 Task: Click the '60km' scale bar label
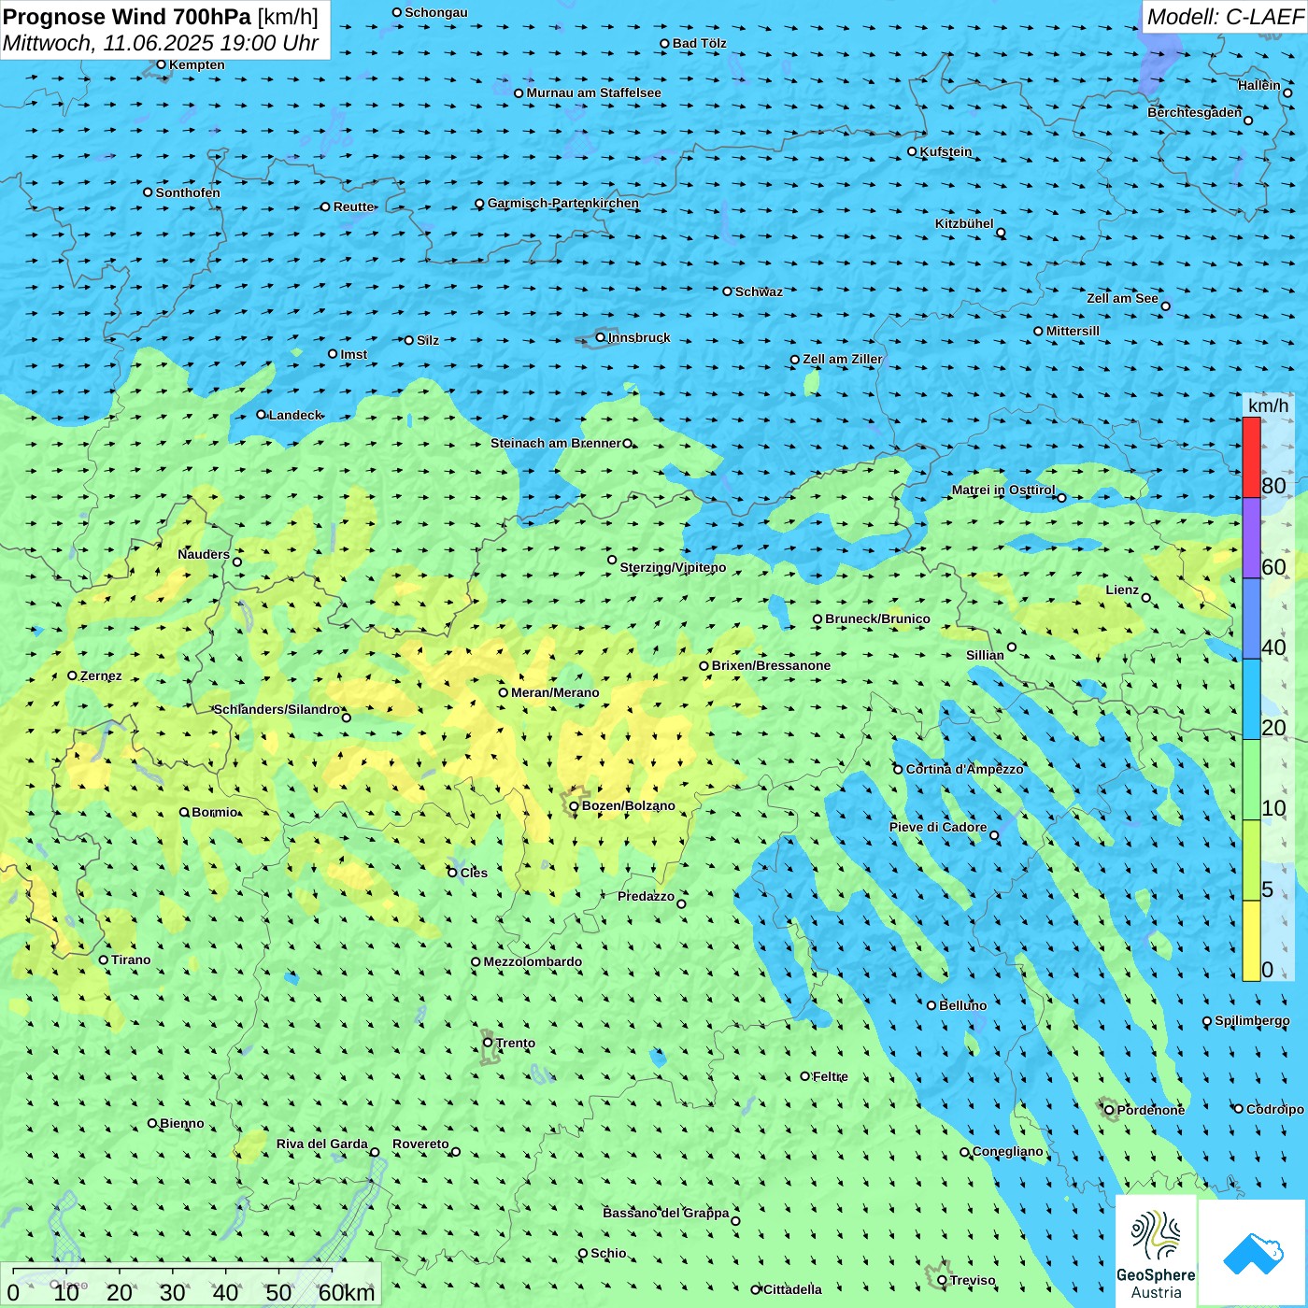(x=347, y=1292)
